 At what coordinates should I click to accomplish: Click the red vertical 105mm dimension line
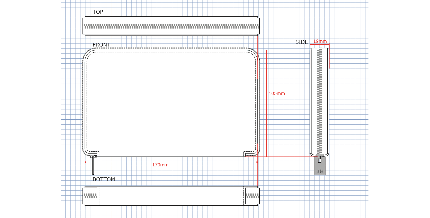(266, 121)
